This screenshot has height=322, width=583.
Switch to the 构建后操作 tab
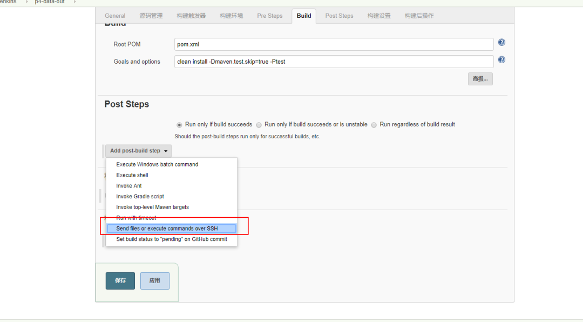(419, 16)
